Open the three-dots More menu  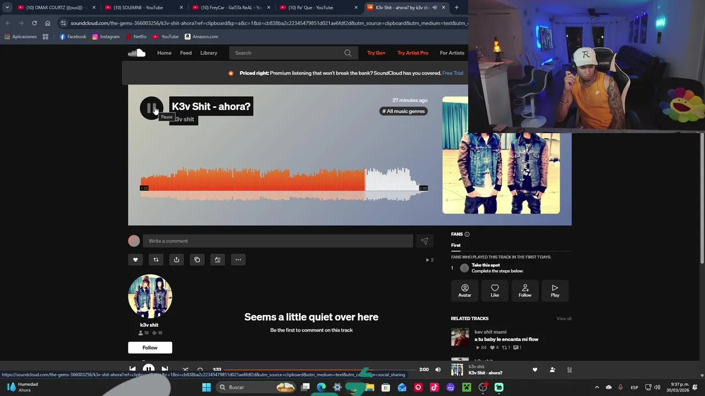pyautogui.click(x=238, y=260)
